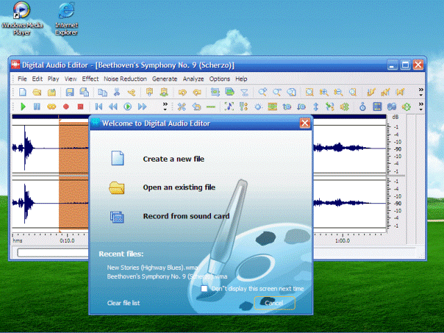Enable Don't display this screen next time
Viewport: 444px width, 333px height.
204,289
